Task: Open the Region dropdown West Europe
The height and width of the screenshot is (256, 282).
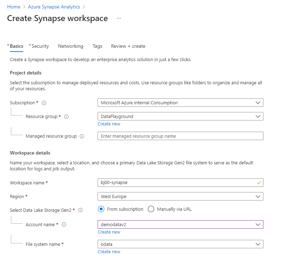Action: pyautogui.click(x=181, y=196)
